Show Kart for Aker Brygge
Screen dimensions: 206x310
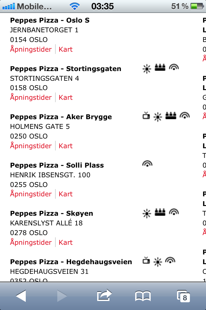66,146
